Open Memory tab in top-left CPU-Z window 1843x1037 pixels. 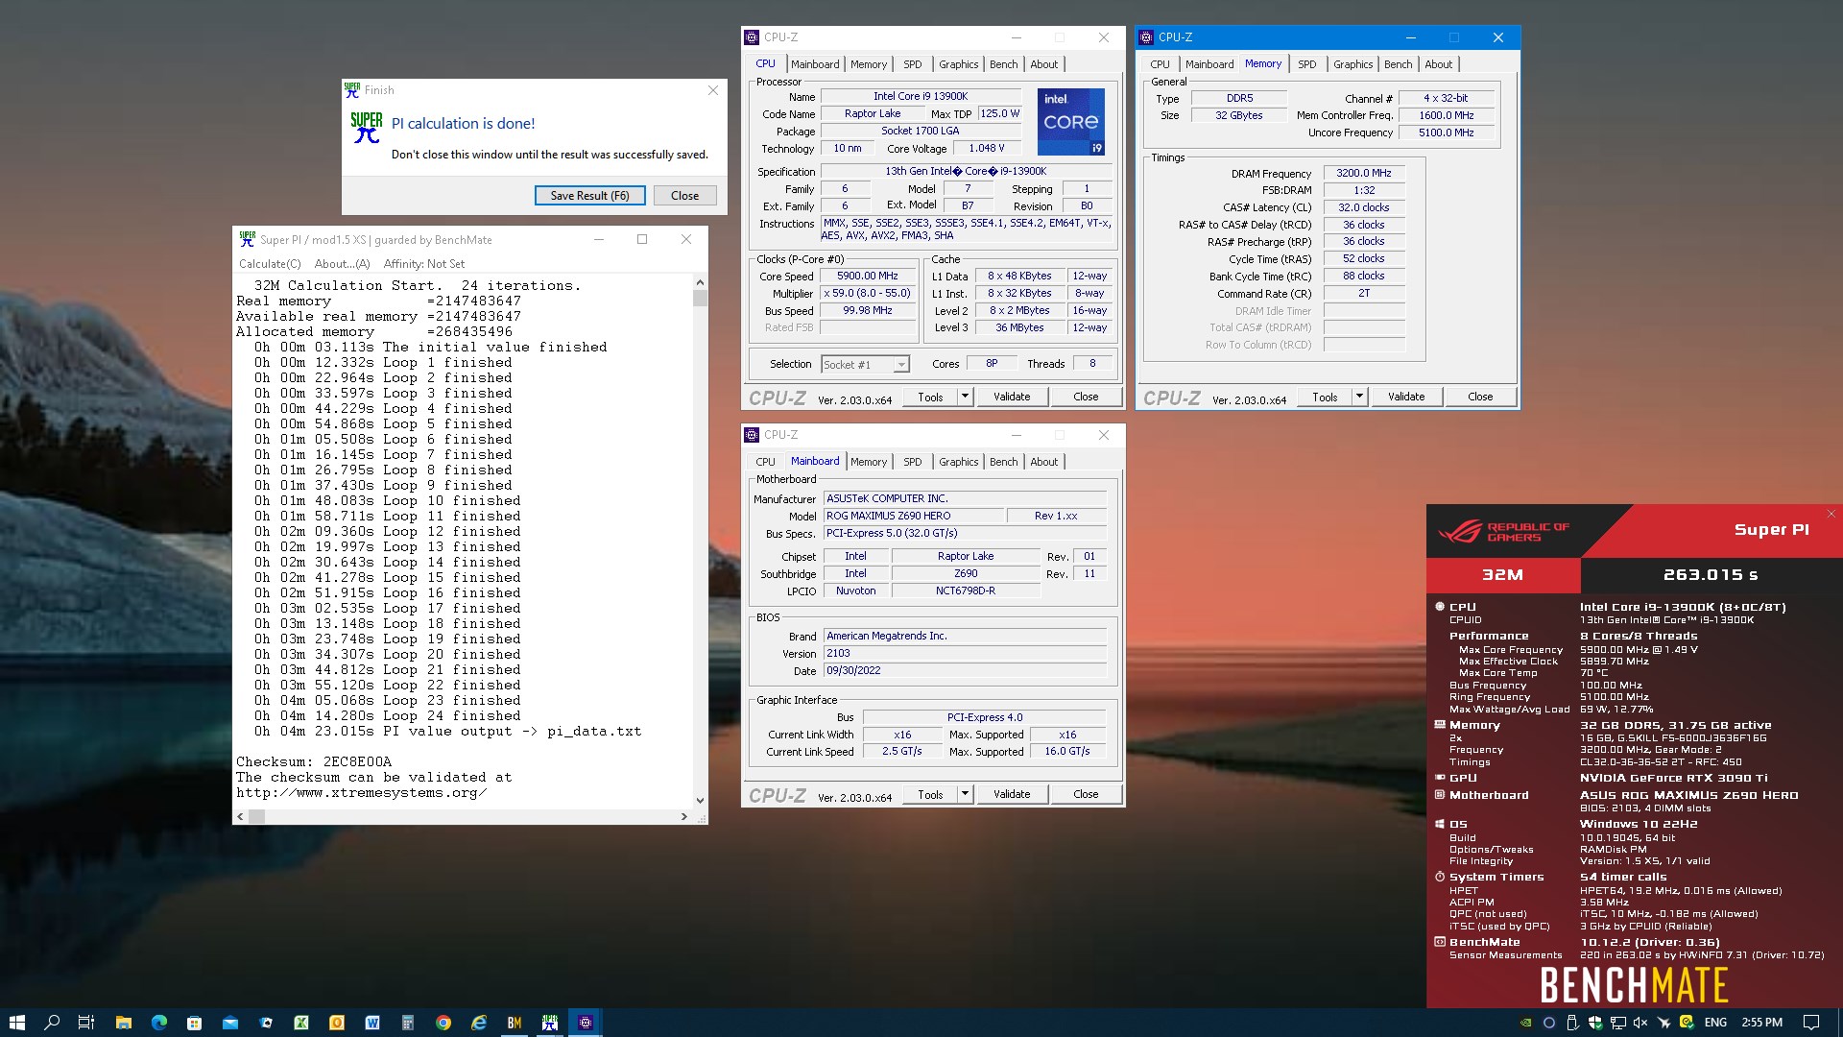click(x=869, y=64)
